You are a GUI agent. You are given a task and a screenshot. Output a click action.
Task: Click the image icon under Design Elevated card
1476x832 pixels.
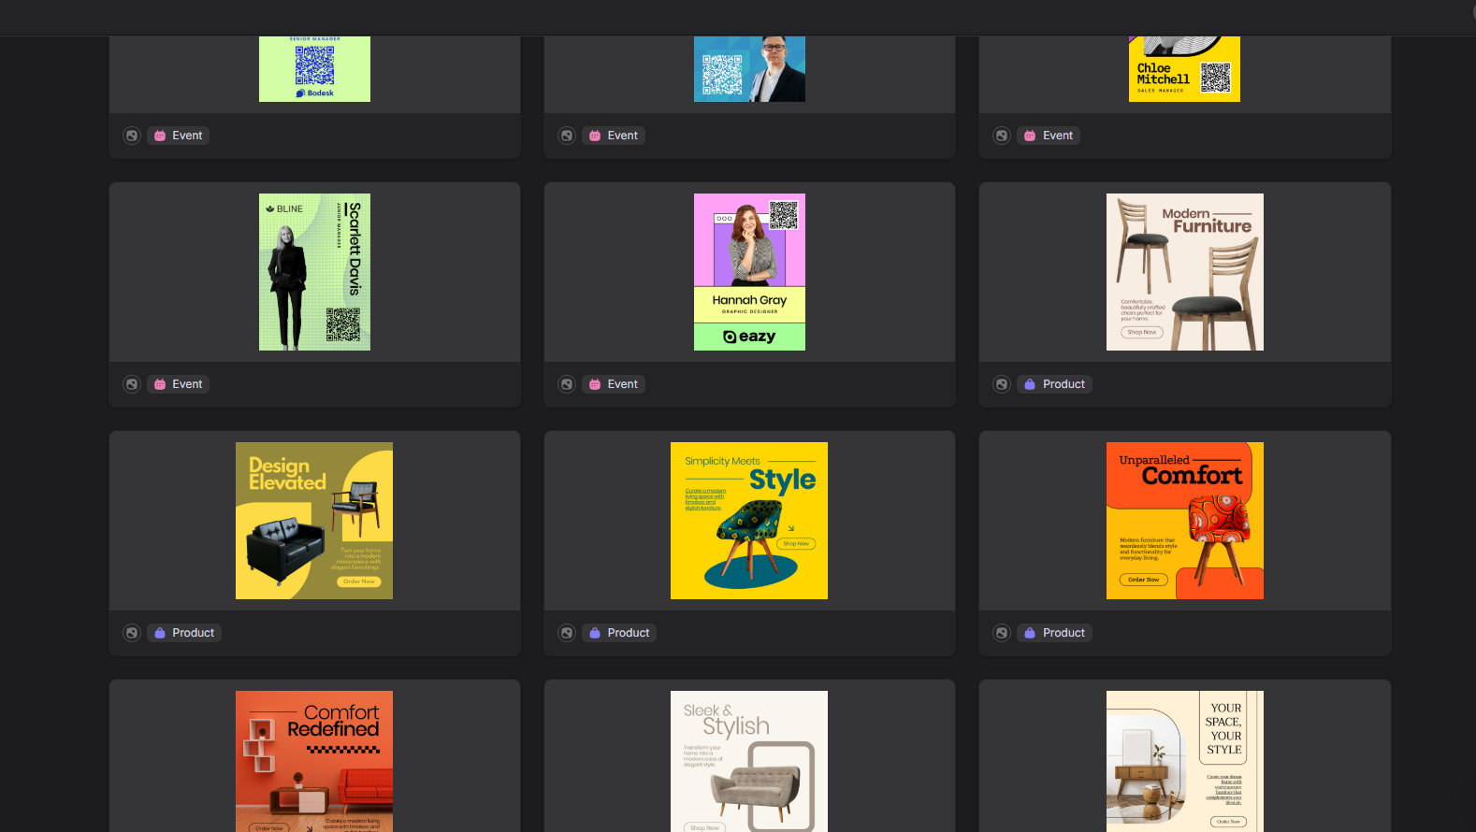[132, 633]
